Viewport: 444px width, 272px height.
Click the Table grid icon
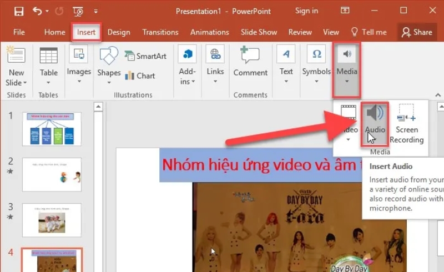point(48,56)
